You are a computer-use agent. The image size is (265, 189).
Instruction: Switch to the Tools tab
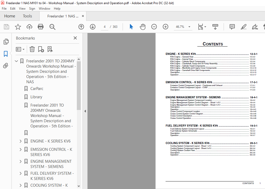tap(27, 16)
